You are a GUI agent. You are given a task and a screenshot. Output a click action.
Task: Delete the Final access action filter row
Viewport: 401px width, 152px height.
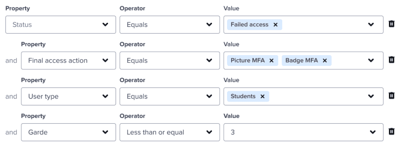391,60
